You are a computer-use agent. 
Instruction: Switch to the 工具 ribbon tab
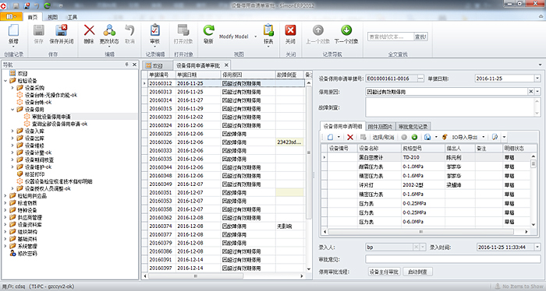(x=73, y=17)
